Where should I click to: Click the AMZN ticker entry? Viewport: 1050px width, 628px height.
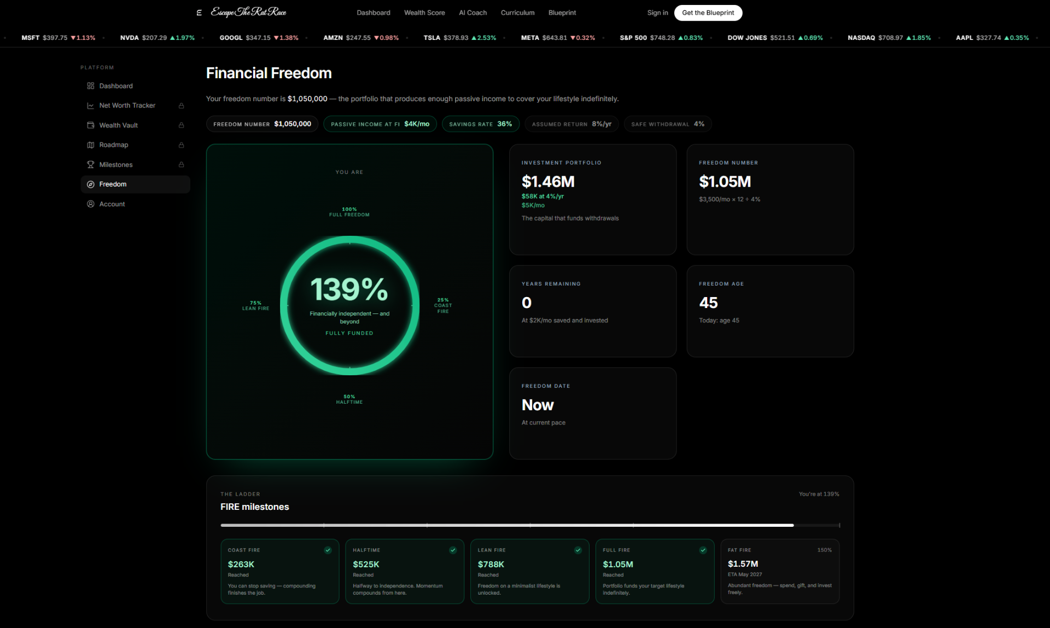coord(361,38)
